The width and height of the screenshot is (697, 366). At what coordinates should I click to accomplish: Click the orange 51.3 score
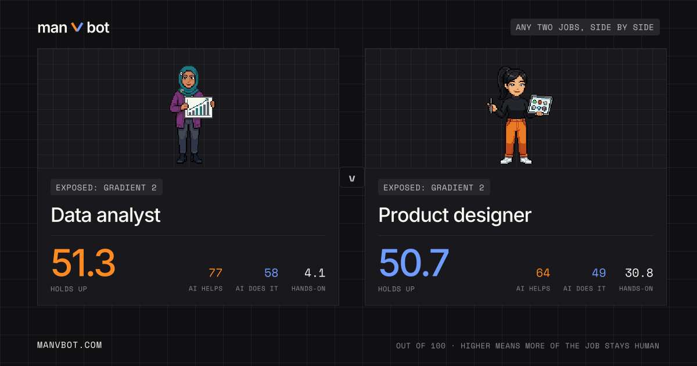(x=84, y=263)
